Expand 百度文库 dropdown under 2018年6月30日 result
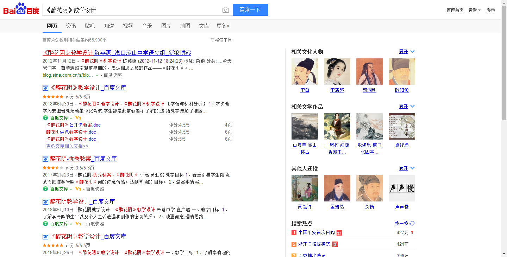Image resolution: width=507 pixels, height=257 pixels. click(71, 118)
